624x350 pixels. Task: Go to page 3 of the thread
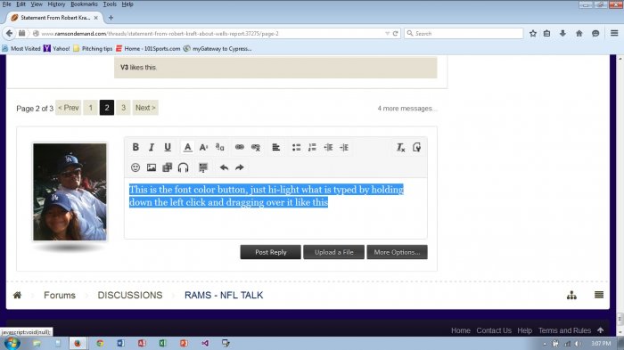click(x=123, y=108)
